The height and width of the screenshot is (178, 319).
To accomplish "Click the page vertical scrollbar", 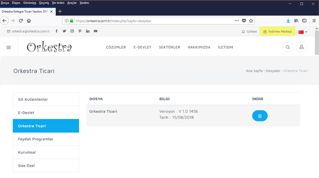I will click(316, 44).
